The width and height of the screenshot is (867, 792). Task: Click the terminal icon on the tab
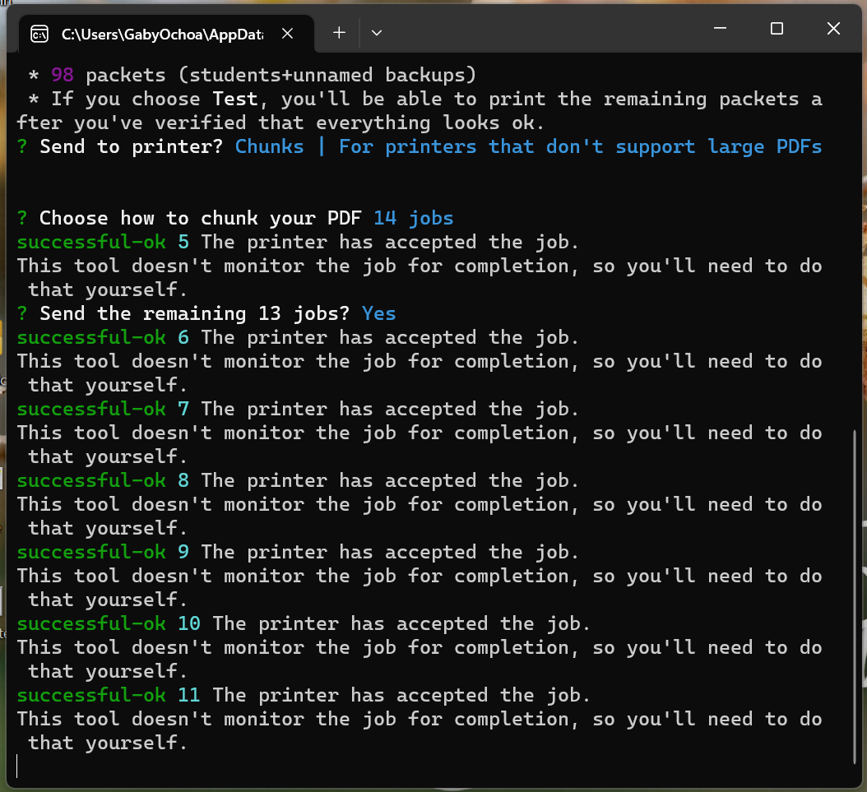(39, 35)
